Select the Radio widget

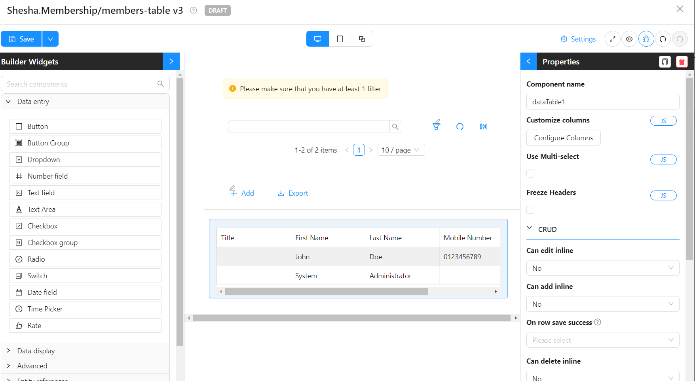85,259
